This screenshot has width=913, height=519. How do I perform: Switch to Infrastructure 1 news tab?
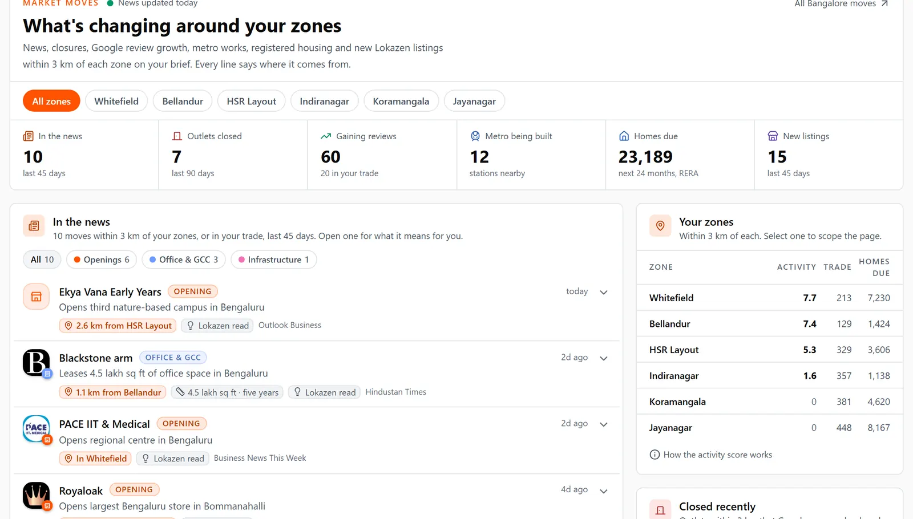pyautogui.click(x=274, y=259)
